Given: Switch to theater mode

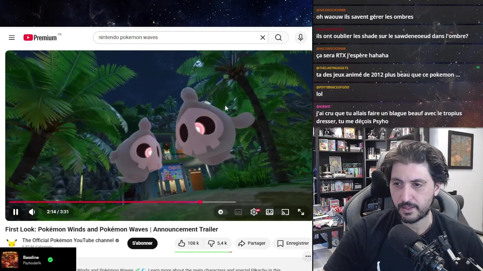Looking at the screenshot, I should (269, 212).
